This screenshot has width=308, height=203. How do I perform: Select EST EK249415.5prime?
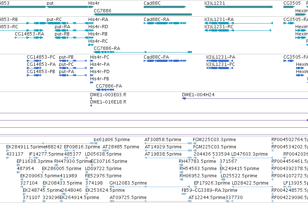[x=221, y=172]
